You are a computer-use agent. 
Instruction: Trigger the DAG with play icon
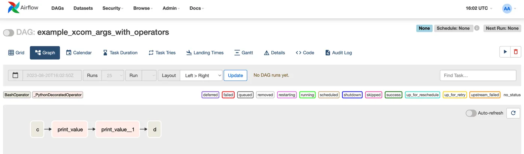click(505, 52)
